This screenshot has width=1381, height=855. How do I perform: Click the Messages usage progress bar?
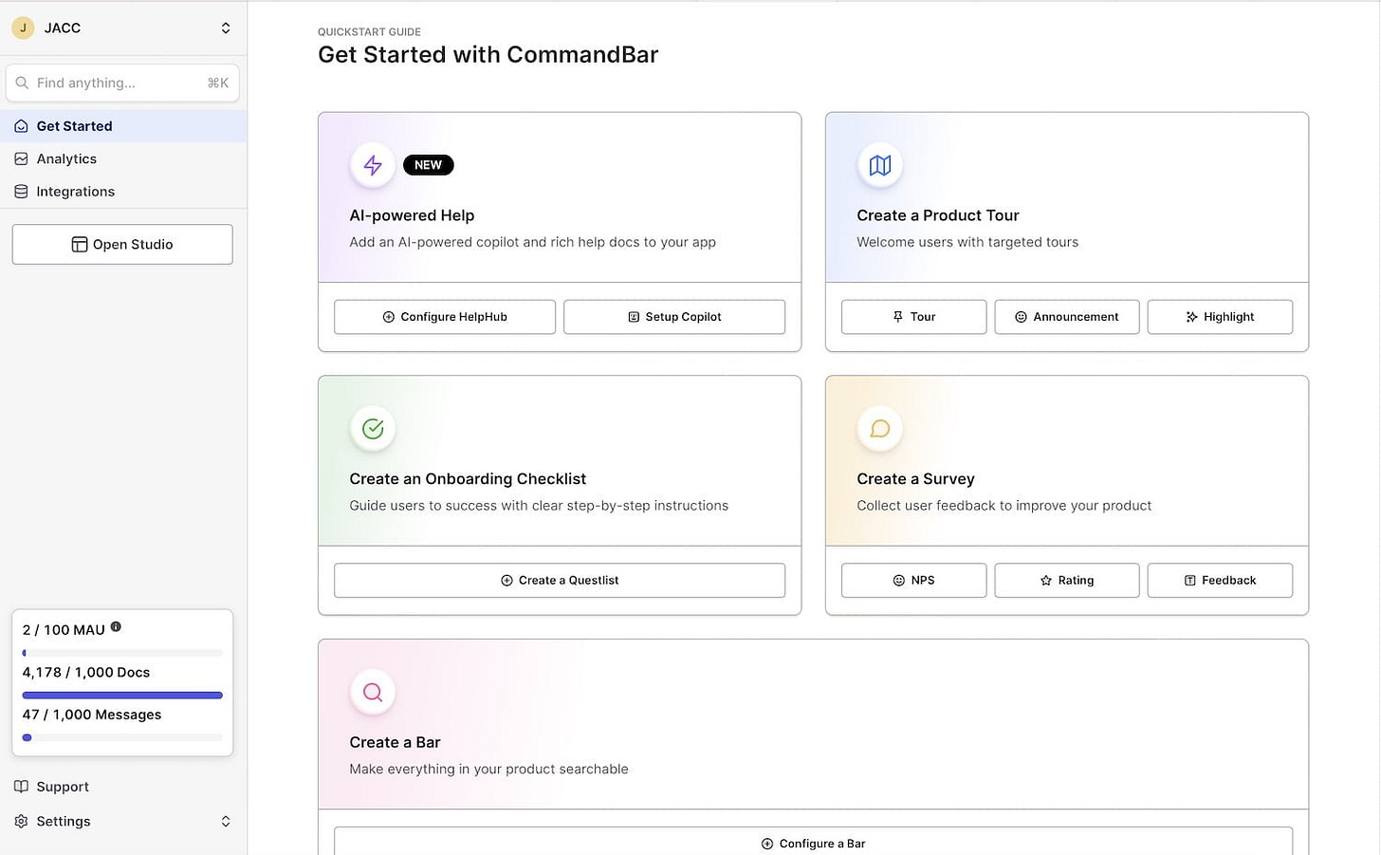(x=122, y=737)
